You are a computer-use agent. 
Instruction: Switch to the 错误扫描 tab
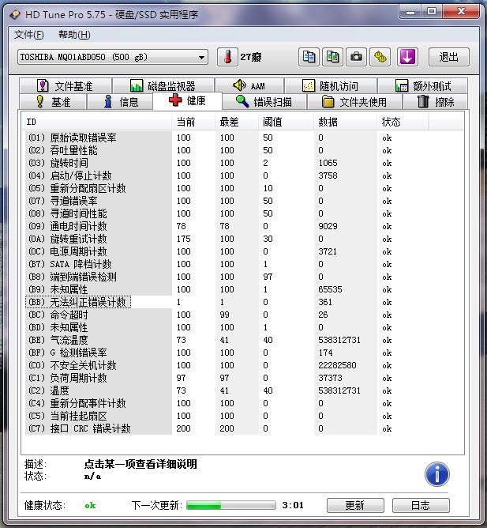(264, 102)
